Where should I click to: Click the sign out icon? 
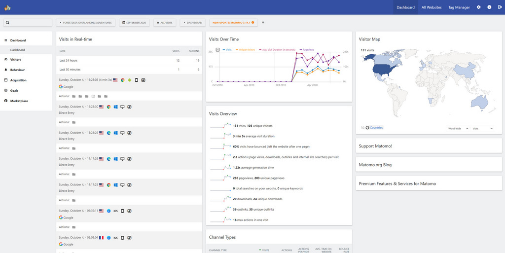(500, 7)
